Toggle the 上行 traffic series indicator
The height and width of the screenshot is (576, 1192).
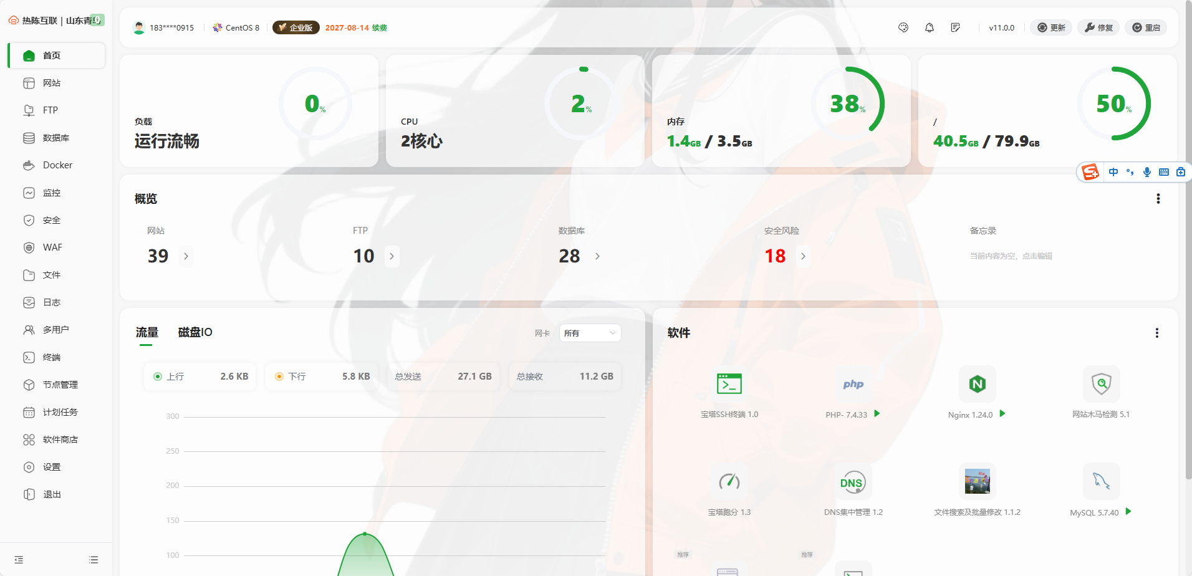(158, 377)
